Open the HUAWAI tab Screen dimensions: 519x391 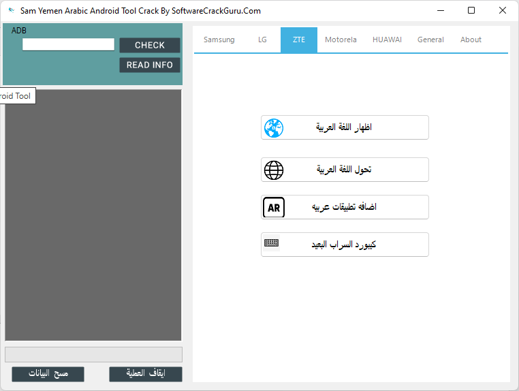387,40
